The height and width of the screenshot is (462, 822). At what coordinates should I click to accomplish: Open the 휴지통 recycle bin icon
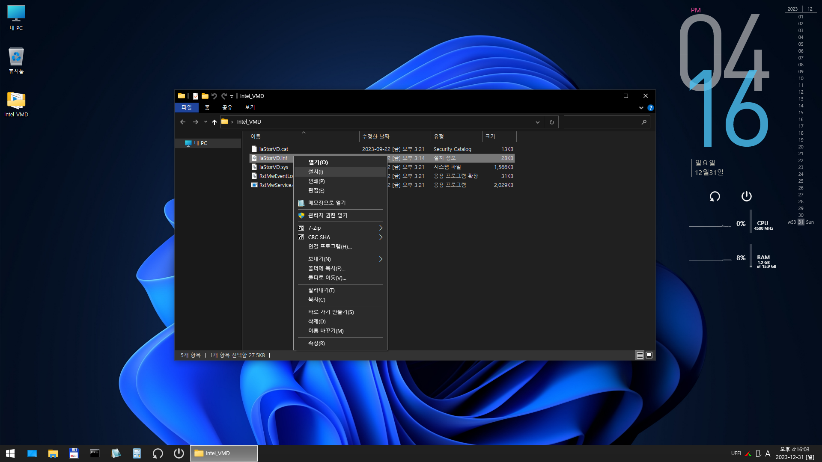[x=16, y=60]
